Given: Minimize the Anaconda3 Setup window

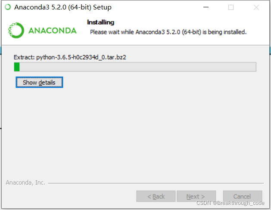Looking at the screenshot, I should (x=206, y=7).
